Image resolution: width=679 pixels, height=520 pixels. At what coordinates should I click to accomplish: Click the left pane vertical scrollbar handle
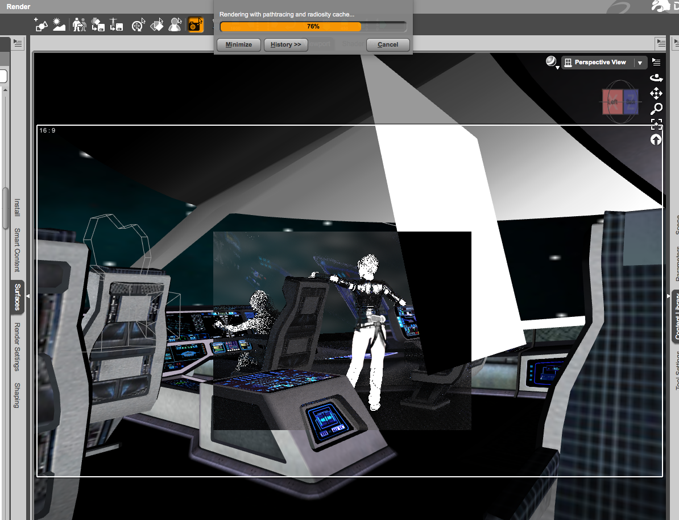[x=5, y=208]
